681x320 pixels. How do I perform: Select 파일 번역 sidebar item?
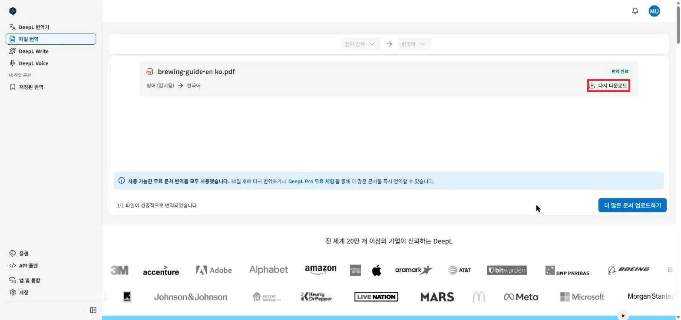pyautogui.click(x=51, y=39)
